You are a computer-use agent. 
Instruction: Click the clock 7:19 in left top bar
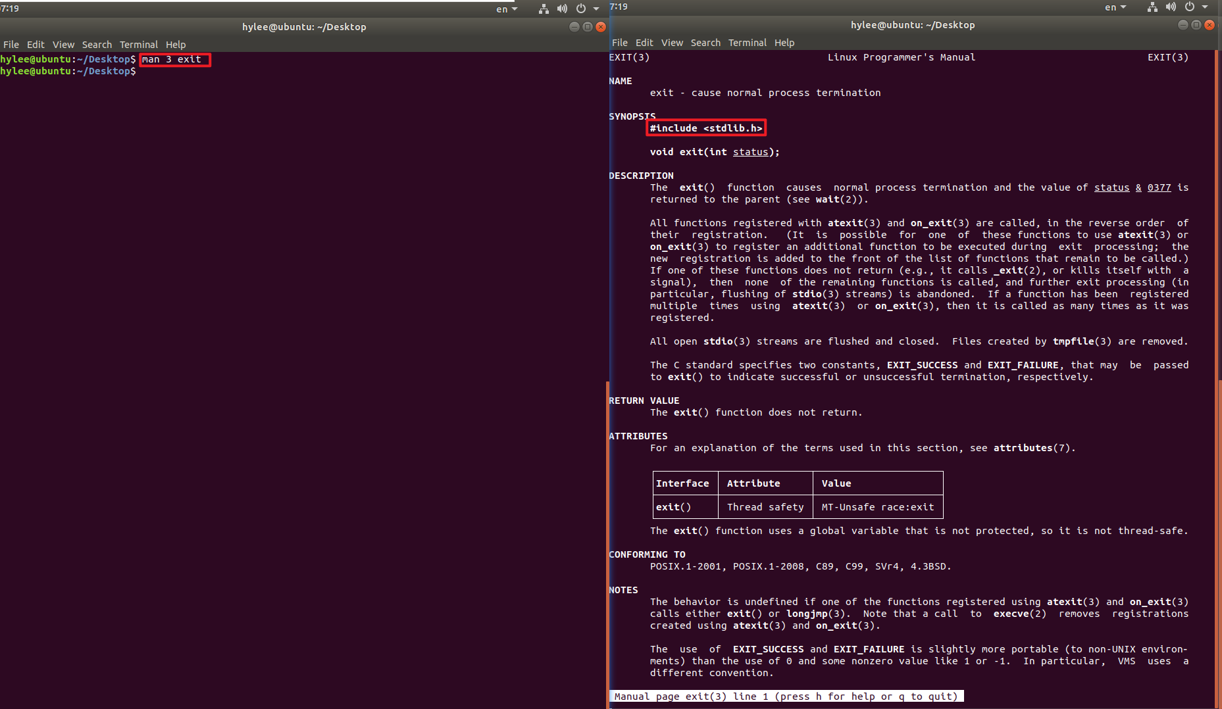10,9
